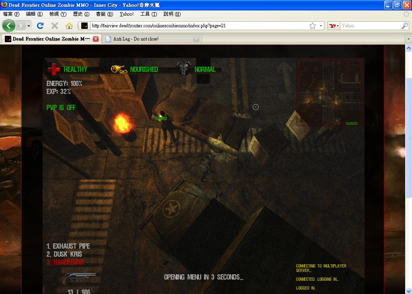This screenshot has width=412, height=294.
Task: Click the red cross health icon
Action: 54,69
